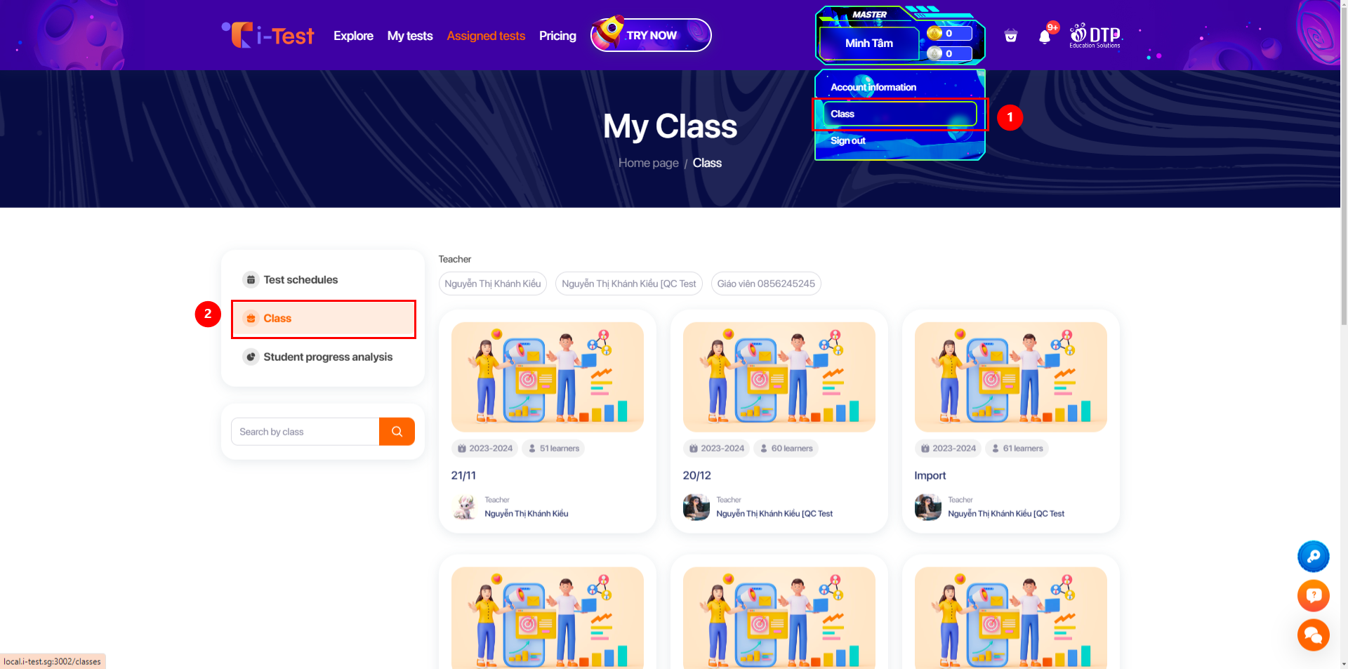The width and height of the screenshot is (1348, 669).
Task: Open the orange help question bubble
Action: pyautogui.click(x=1313, y=596)
